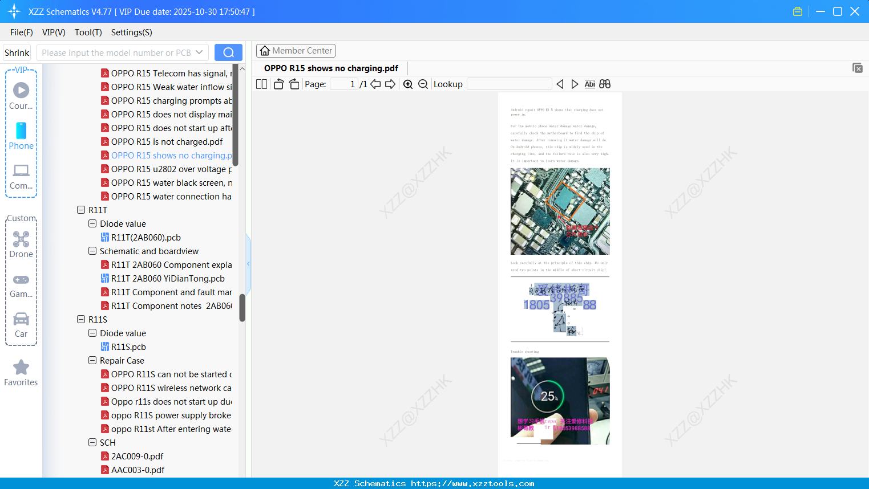Open AAC003-0.pdf schematic
This screenshot has height=489, width=869.
pyautogui.click(x=138, y=470)
